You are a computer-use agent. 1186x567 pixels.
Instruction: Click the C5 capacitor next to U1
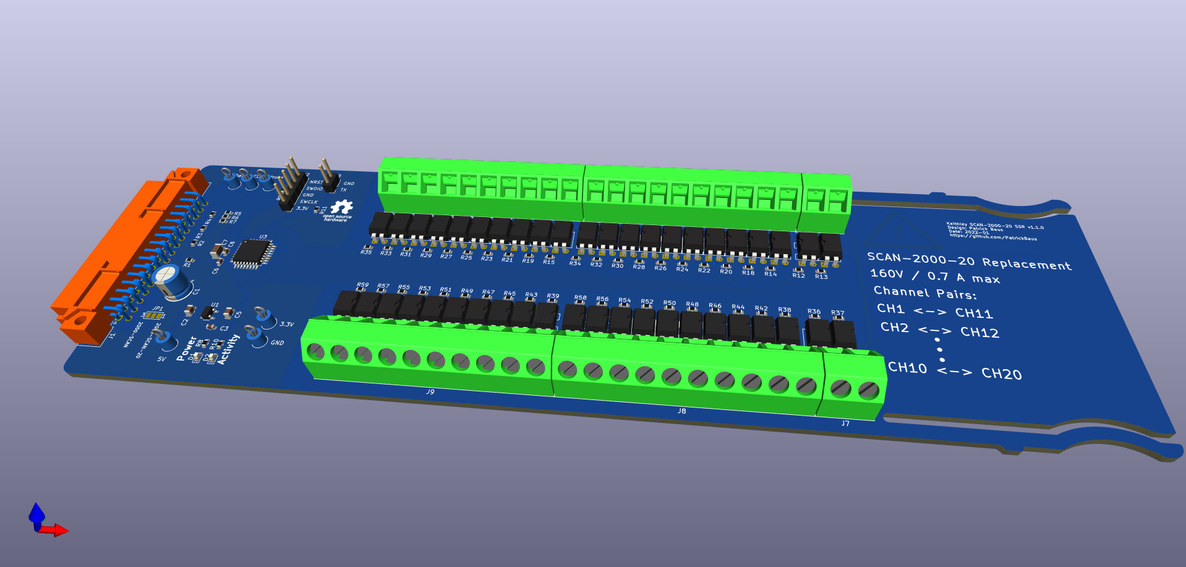230,312
